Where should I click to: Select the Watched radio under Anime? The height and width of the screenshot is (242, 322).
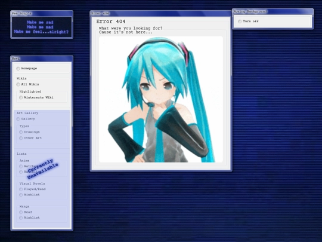pyautogui.click(x=21, y=166)
